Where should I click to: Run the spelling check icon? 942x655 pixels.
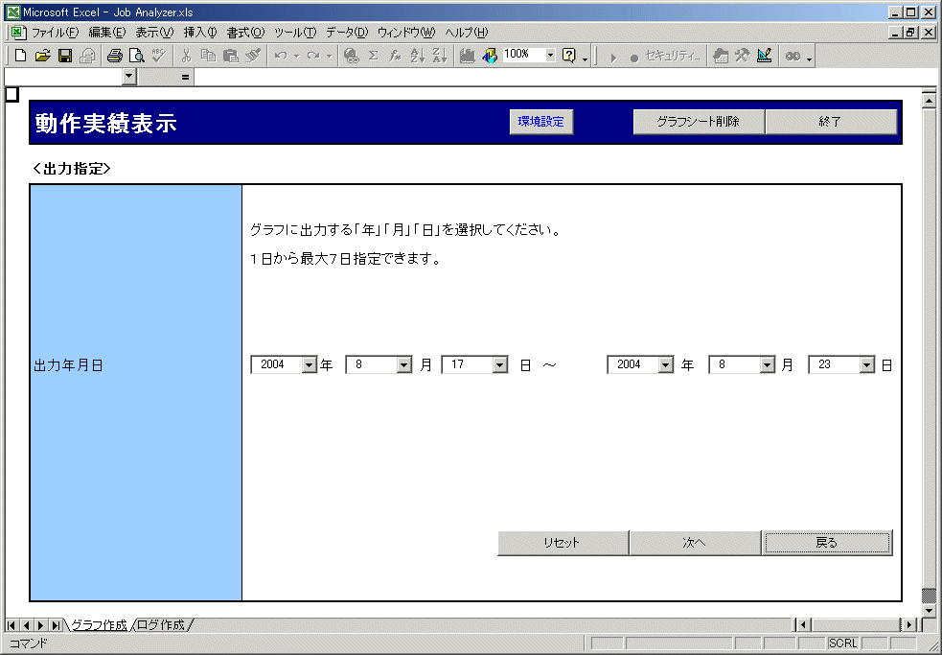click(159, 56)
